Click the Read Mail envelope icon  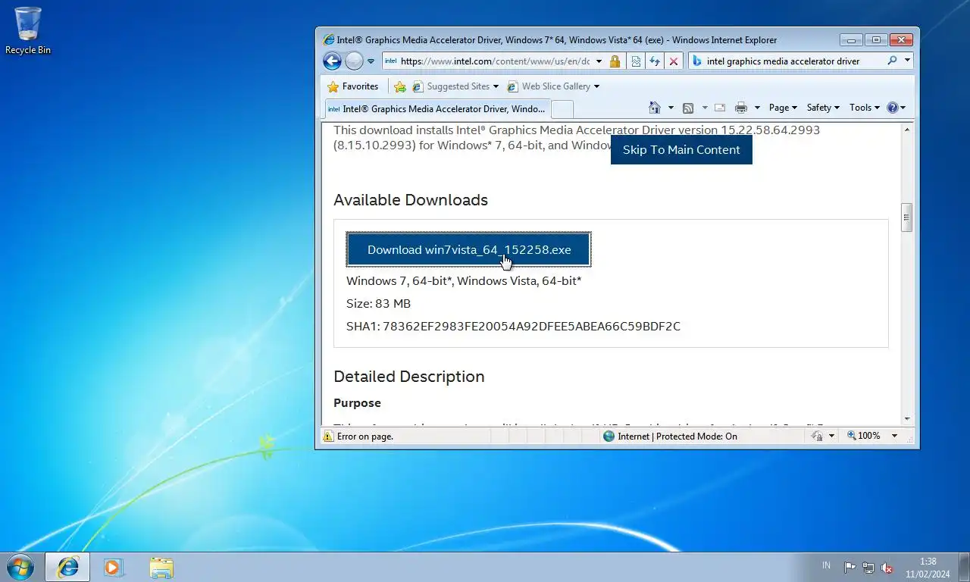click(720, 108)
